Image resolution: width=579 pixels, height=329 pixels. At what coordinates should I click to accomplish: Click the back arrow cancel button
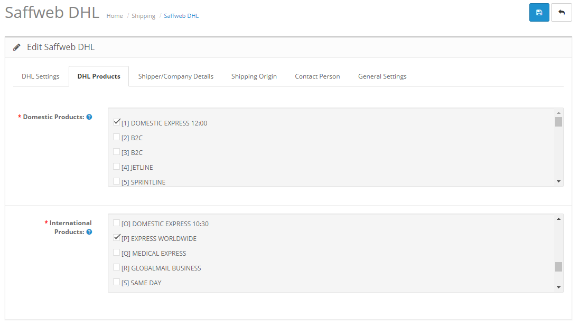coord(561,13)
